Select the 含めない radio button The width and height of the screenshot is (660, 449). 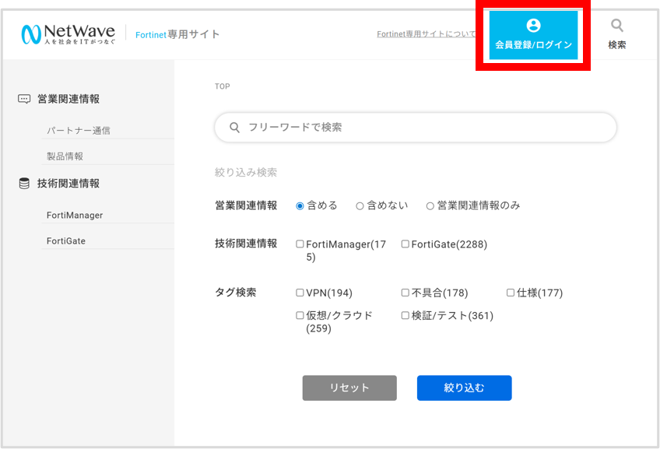tap(360, 206)
